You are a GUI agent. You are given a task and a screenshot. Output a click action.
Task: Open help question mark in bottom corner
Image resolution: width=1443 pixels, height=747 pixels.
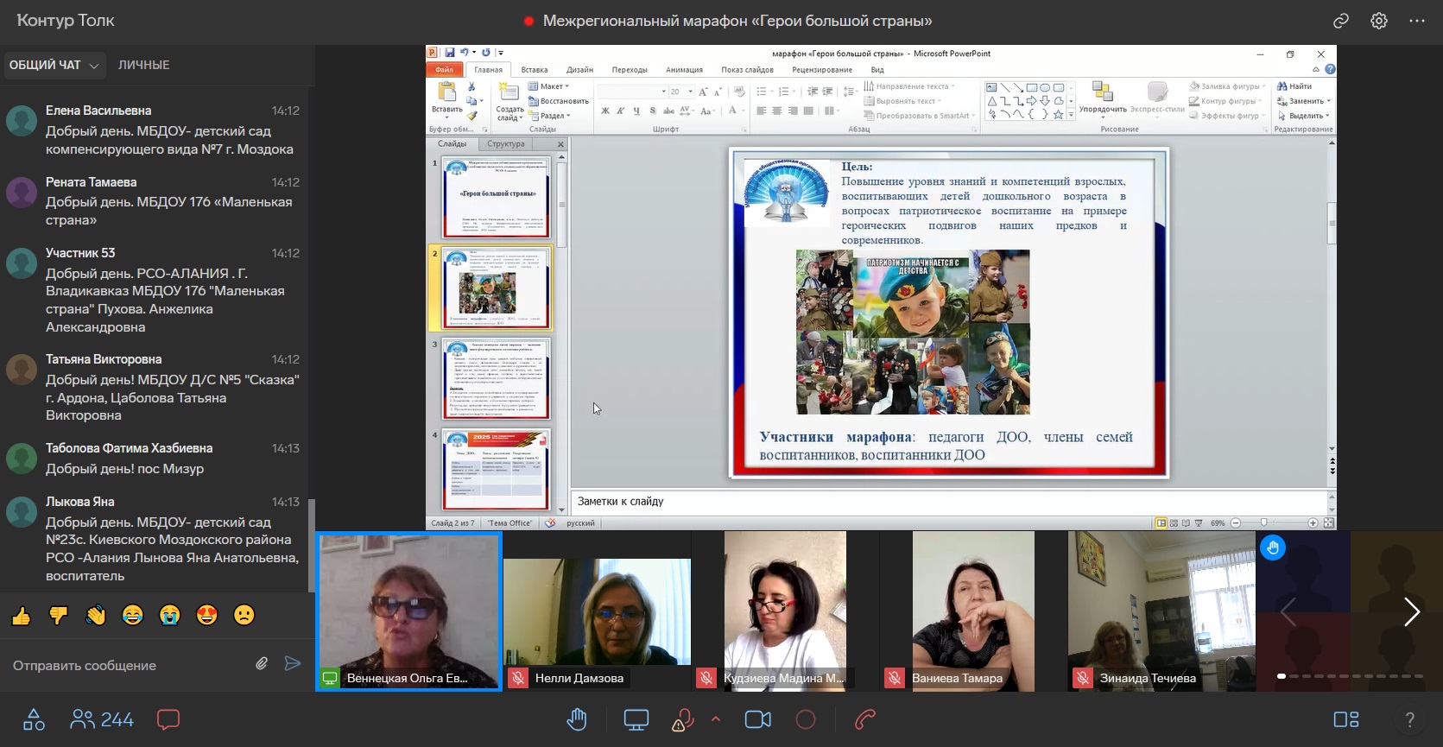[1409, 719]
